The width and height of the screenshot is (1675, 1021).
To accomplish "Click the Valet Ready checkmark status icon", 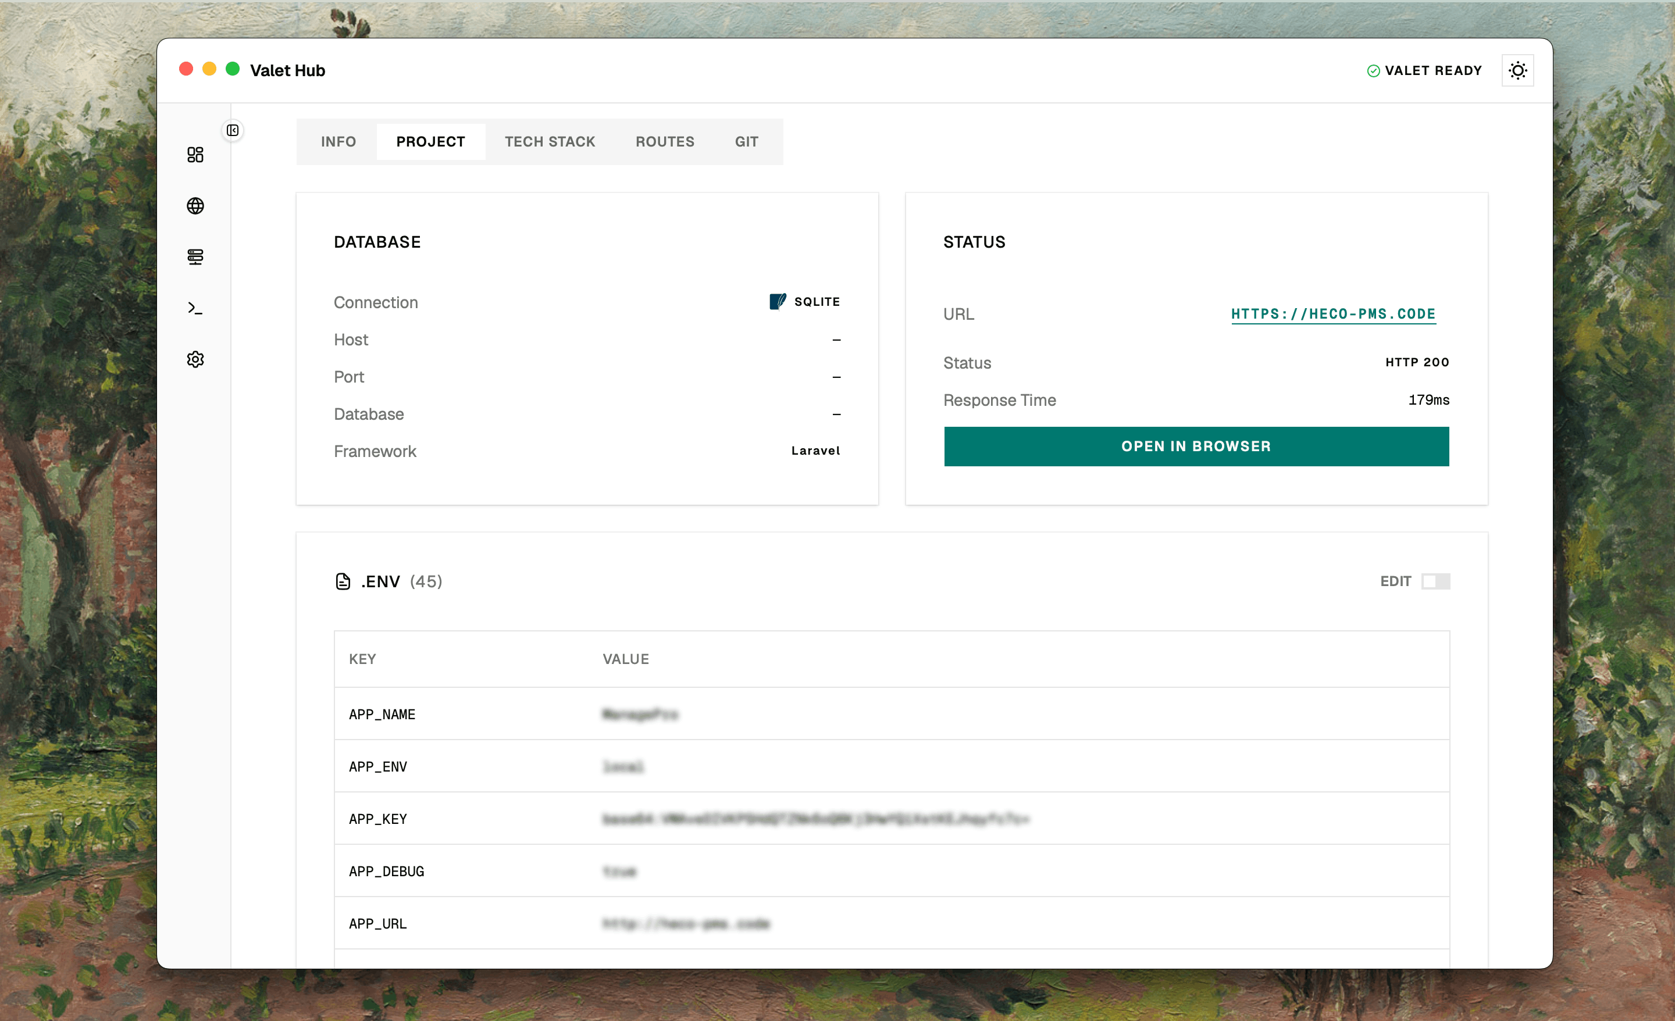I will click(1373, 71).
